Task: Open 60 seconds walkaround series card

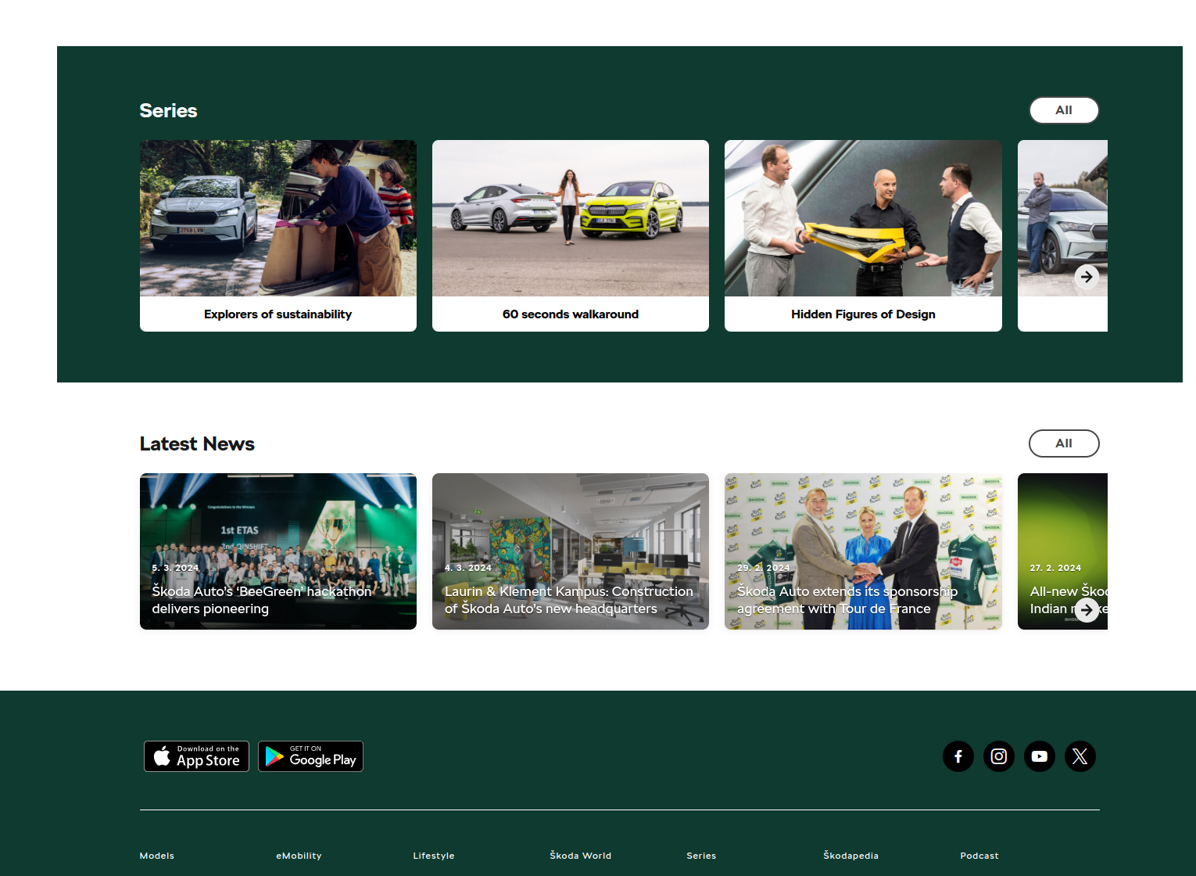Action: (571, 235)
